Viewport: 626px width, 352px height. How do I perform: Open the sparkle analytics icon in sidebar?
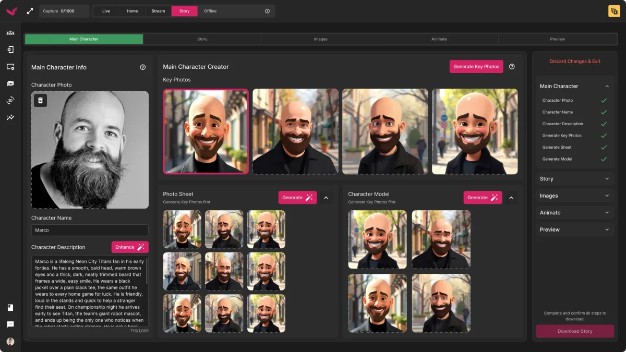click(10, 117)
